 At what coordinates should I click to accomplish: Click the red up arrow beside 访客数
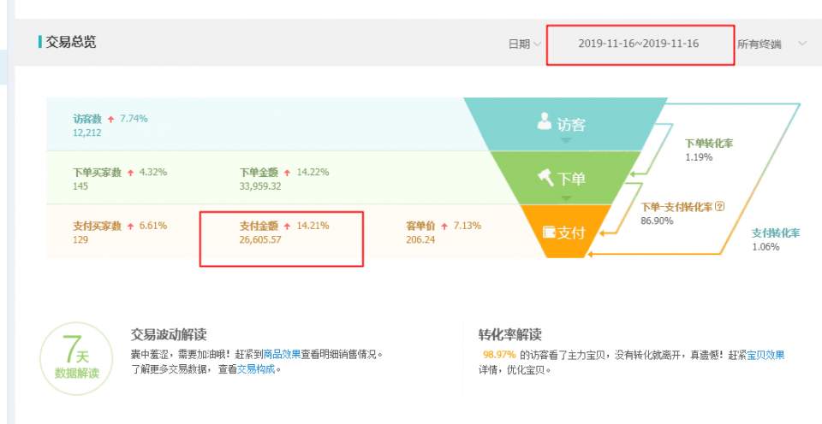pos(110,120)
